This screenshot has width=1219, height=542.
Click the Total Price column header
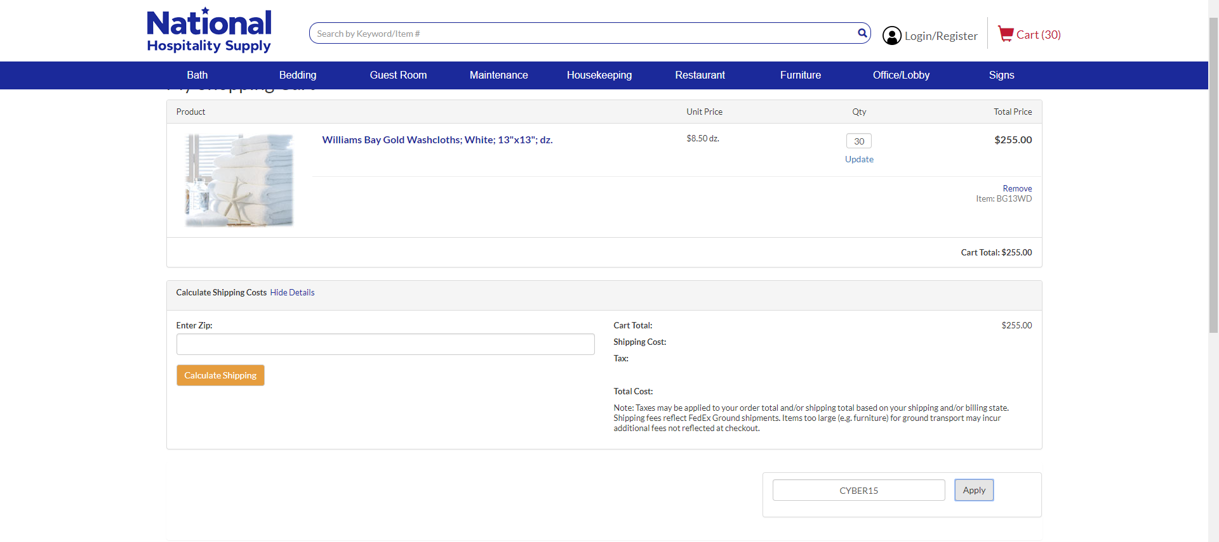pos(1013,112)
